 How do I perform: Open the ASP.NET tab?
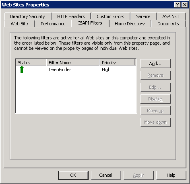click(x=171, y=16)
